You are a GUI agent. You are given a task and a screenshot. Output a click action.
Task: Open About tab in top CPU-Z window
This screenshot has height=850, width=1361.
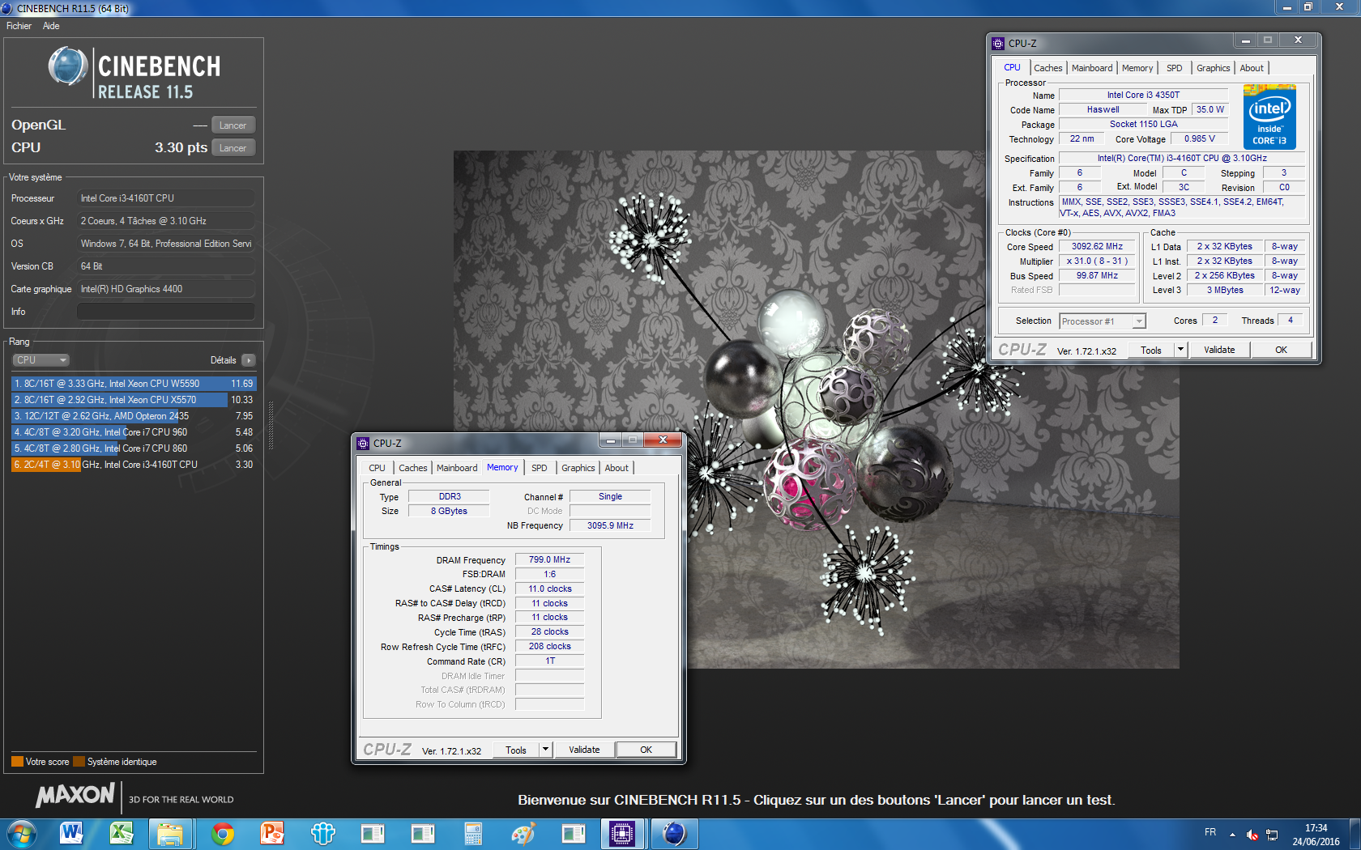[1252, 68]
